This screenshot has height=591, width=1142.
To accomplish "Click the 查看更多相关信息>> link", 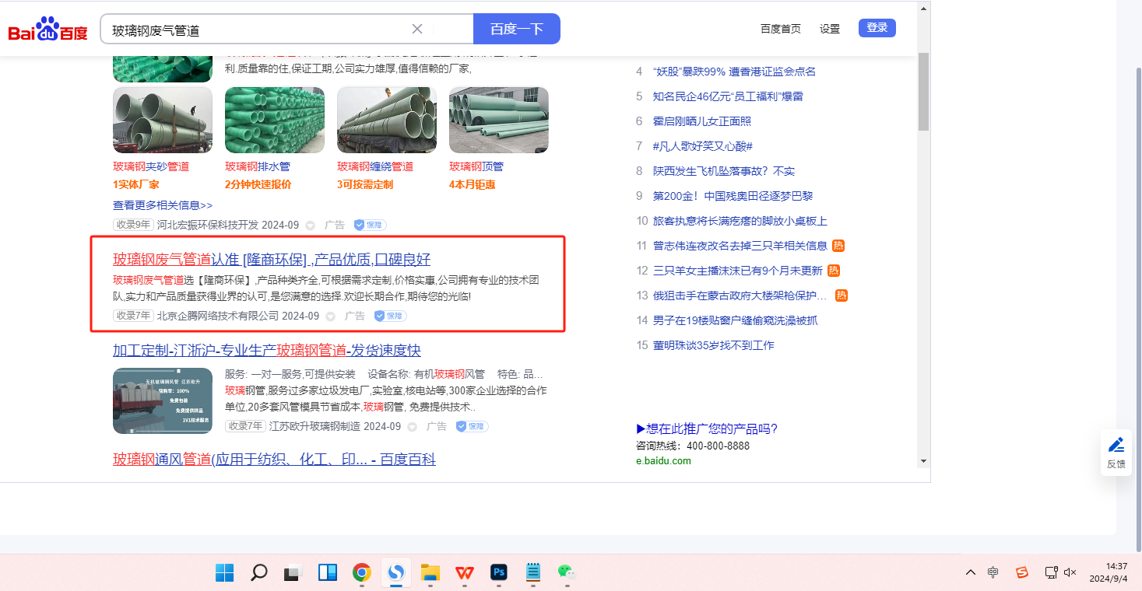I will pos(163,205).
